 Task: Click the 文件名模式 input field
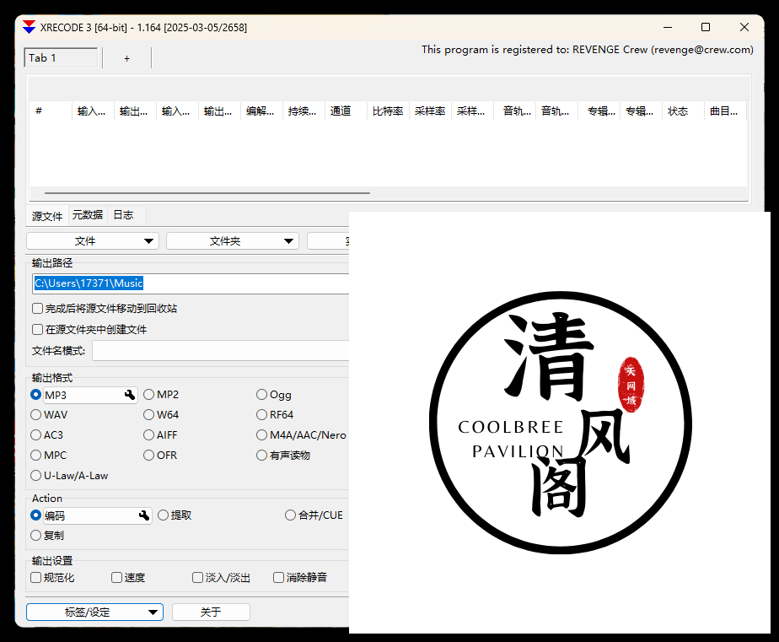[221, 351]
